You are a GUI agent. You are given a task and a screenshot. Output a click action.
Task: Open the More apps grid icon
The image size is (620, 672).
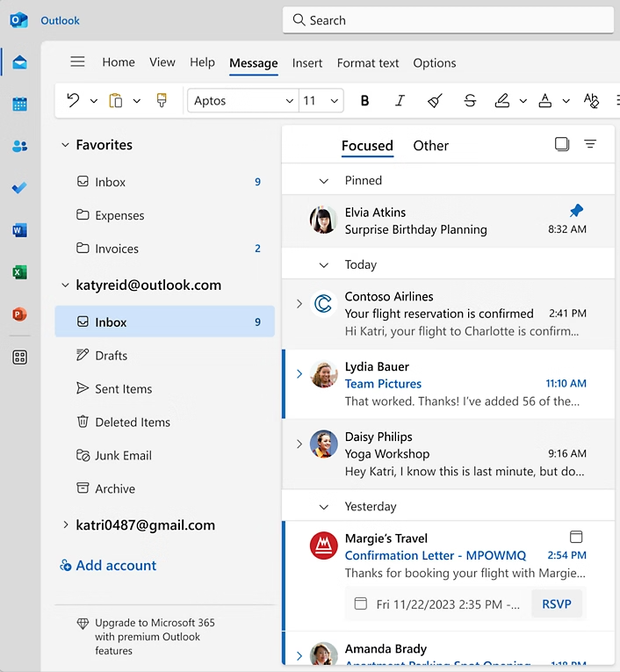pyautogui.click(x=19, y=357)
